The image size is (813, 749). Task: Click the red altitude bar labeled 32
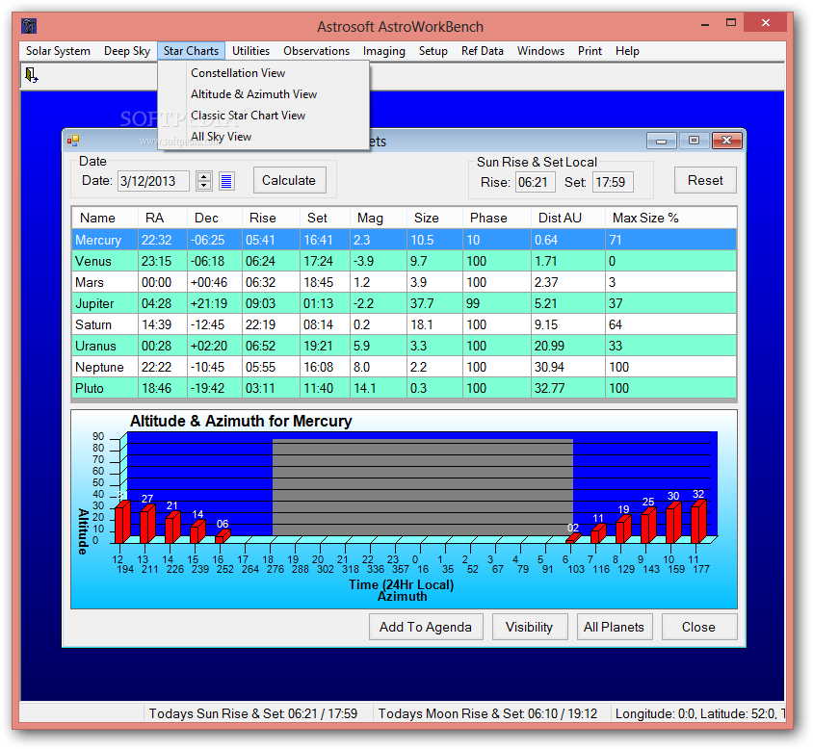pos(698,522)
